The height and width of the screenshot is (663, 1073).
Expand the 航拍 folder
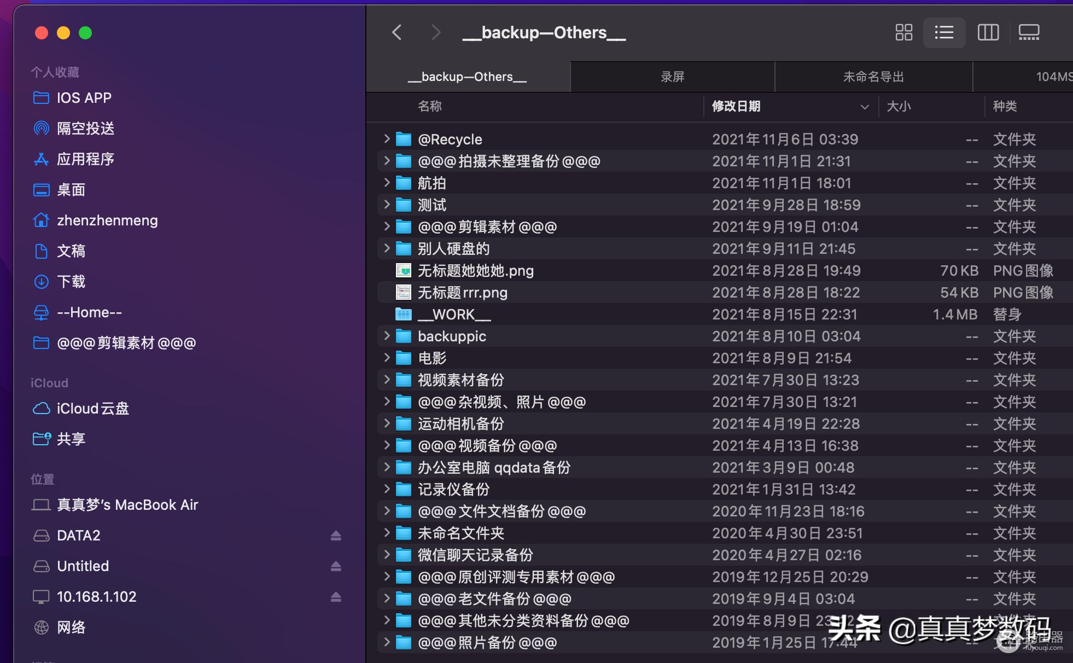click(387, 183)
